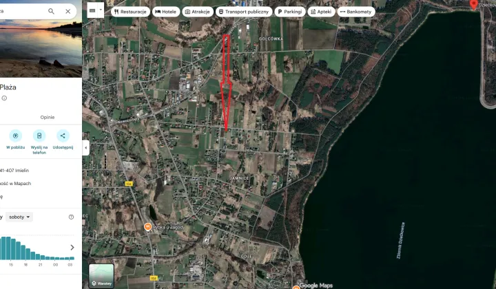Click the GOLCÓWKA map label
496x289 pixels.
click(x=271, y=39)
